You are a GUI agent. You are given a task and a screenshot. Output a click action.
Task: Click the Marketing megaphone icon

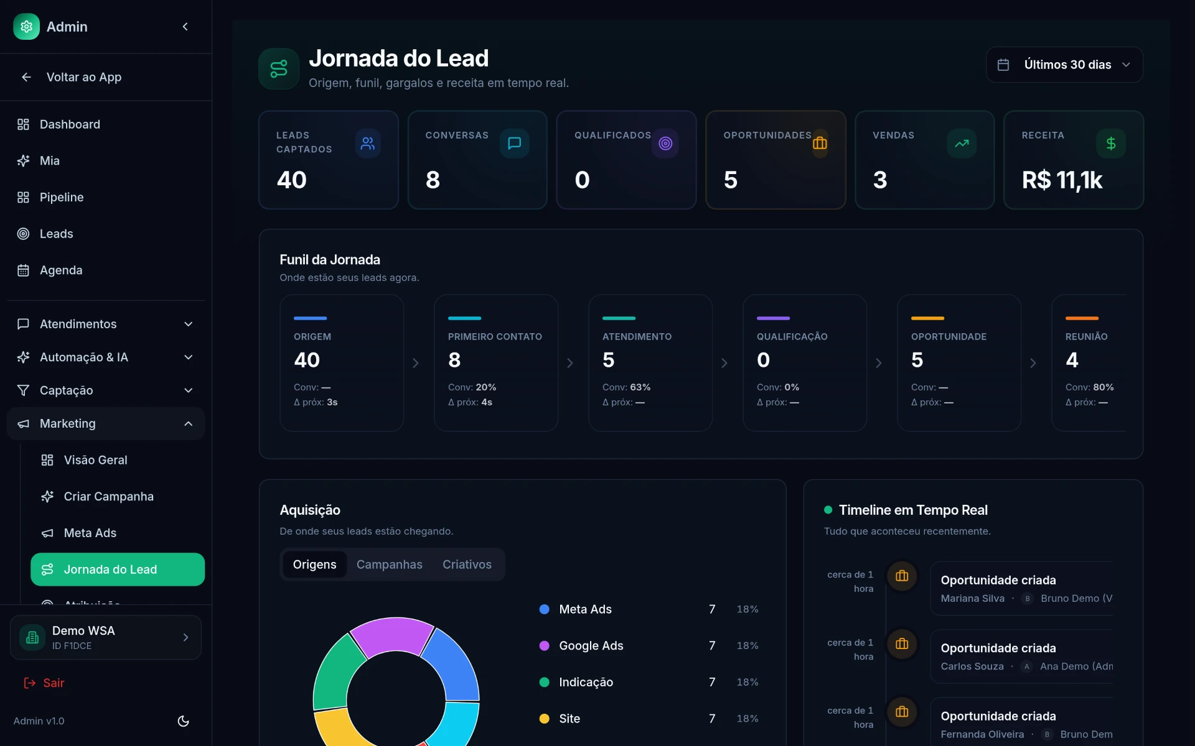tap(23, 424)
